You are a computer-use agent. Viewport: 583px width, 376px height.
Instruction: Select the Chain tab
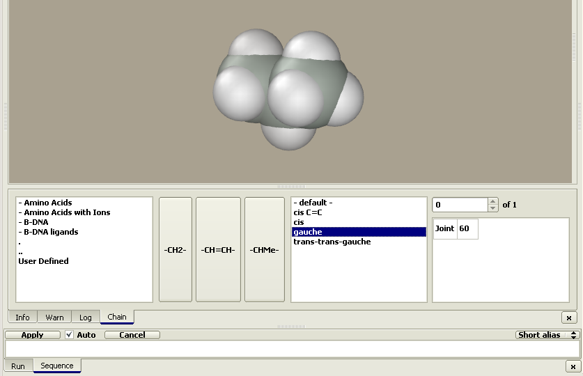pos(117,317)
